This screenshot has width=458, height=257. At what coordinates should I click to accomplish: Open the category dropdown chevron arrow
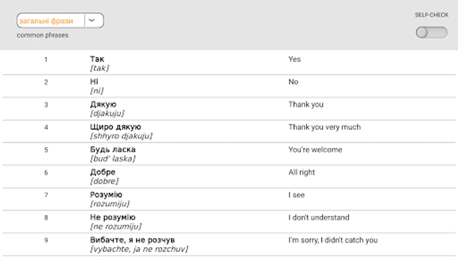click(92, 20)
